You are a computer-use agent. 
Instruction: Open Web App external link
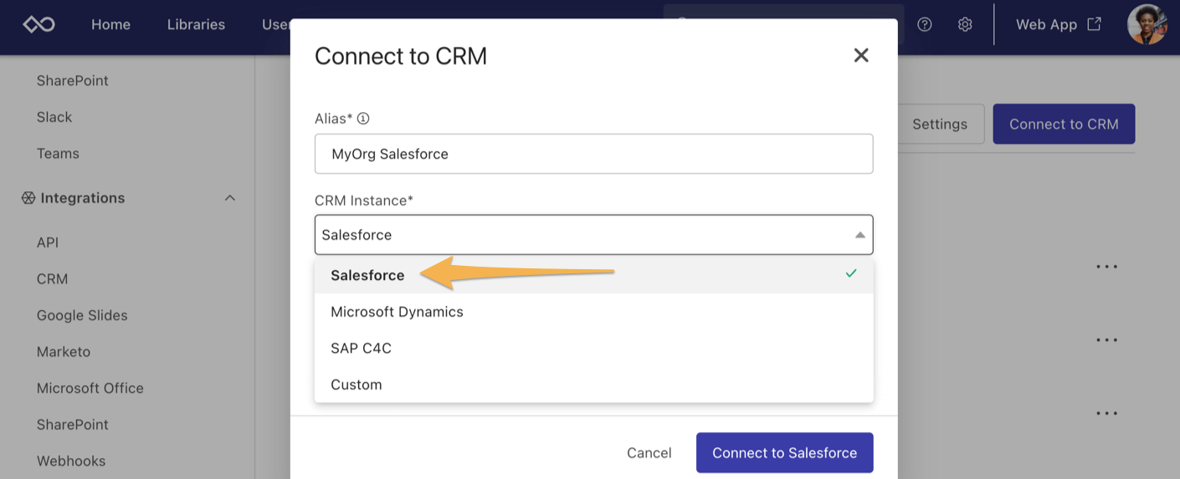1058,24
